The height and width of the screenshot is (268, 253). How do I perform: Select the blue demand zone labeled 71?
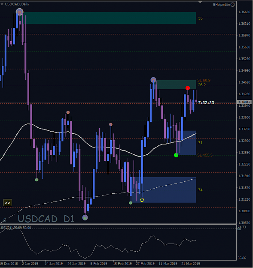point(187,143)
